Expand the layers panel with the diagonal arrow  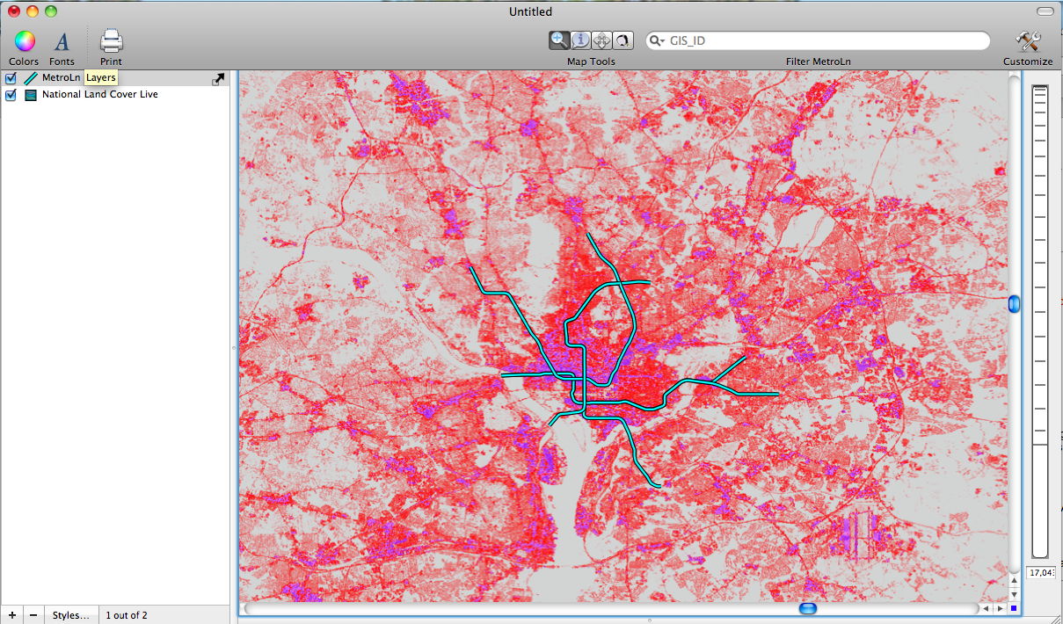[218, 78]
